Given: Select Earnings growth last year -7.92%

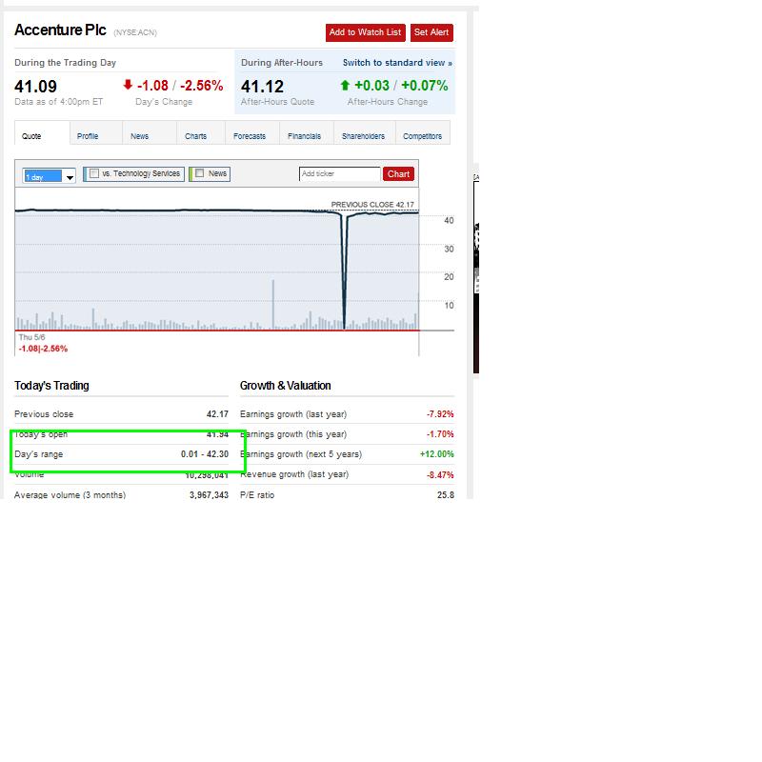Looking at the screenshot, I should click(440, 414).
